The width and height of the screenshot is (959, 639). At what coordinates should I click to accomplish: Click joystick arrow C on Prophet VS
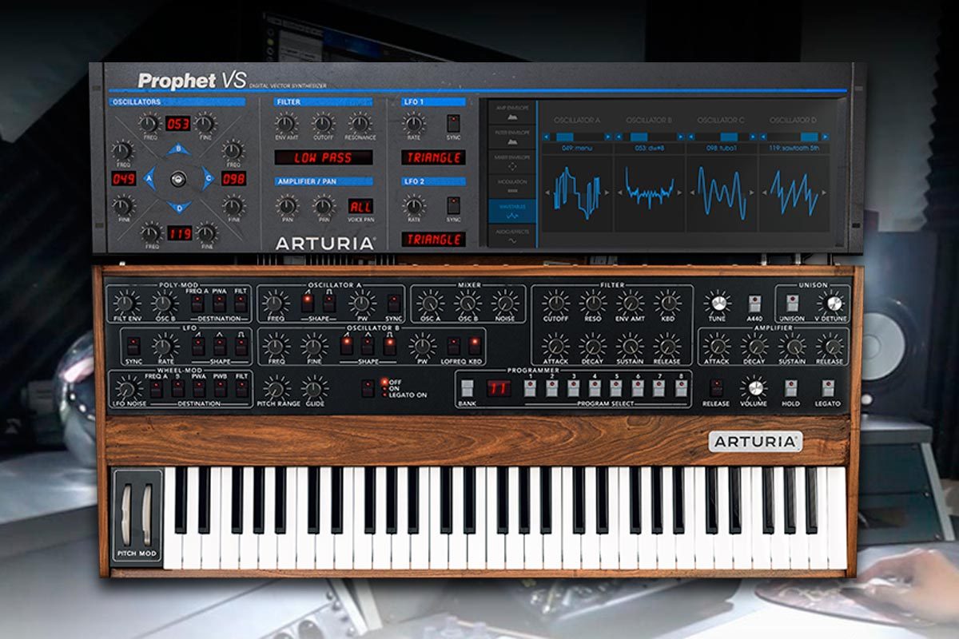208,179
